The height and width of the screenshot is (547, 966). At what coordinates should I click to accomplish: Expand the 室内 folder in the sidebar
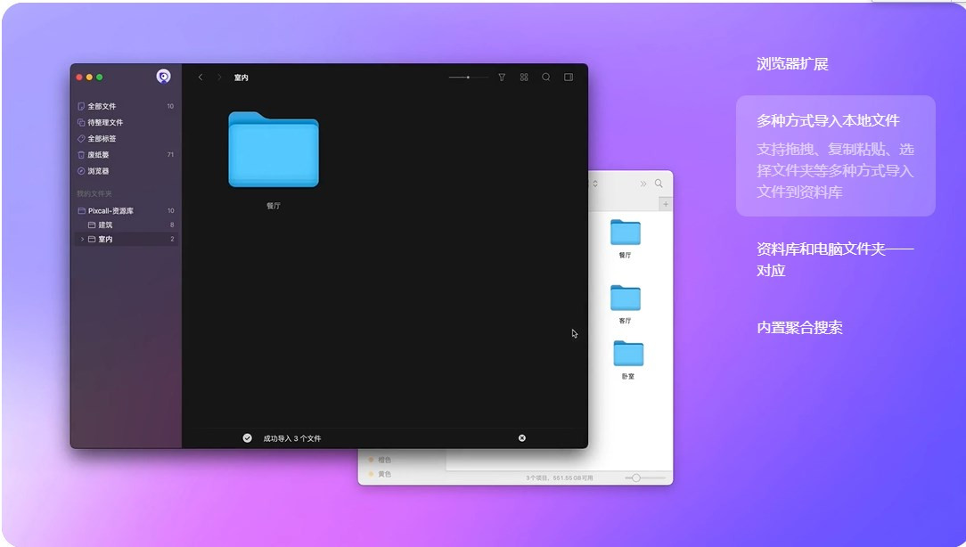click(x=83, y=239)
